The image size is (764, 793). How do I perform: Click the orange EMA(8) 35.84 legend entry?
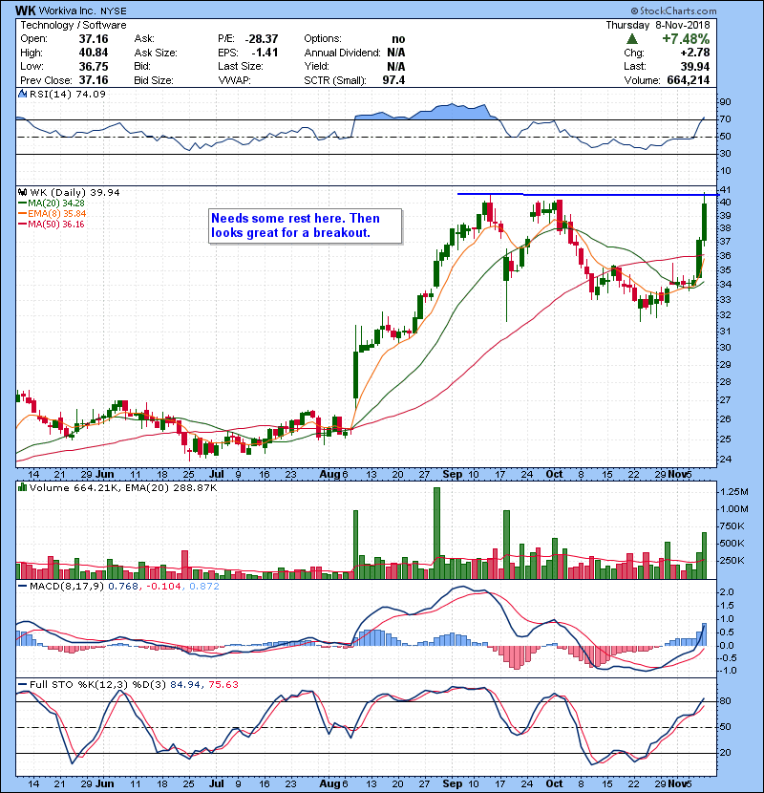point(53,213)
